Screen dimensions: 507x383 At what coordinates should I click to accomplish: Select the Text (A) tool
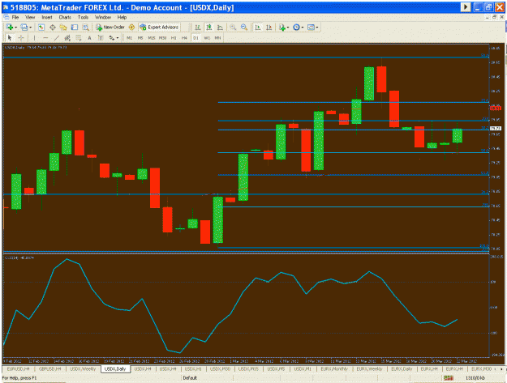coord(89,38)
